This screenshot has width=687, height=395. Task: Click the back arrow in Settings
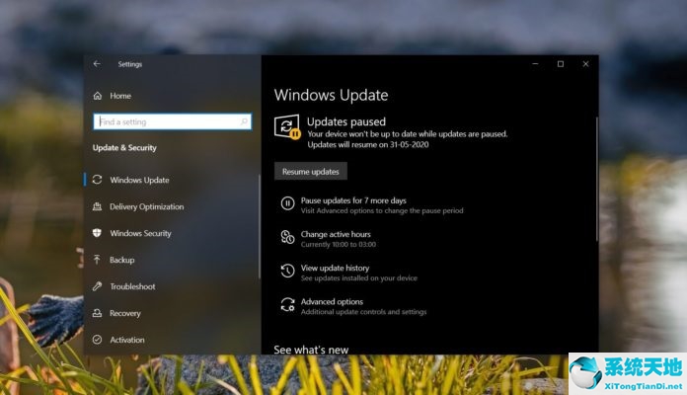pyautogui.click(x=97, y=64)
